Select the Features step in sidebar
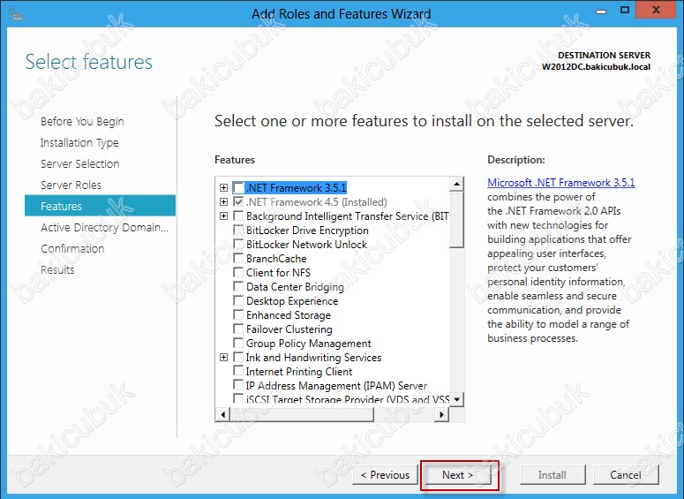 tap(101, 206)
